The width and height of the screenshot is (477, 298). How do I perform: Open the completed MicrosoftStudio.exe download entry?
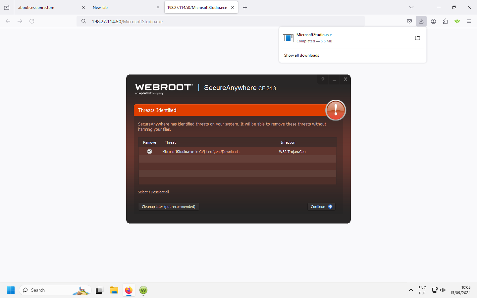[x=352, y=38]
